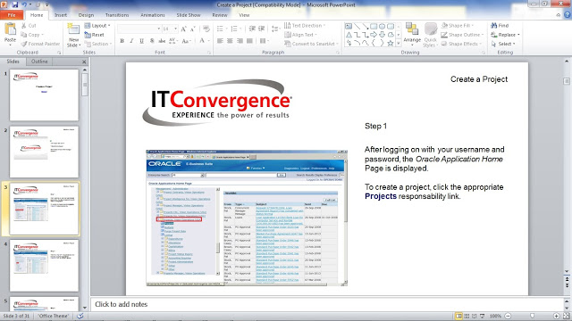
Task: Toggle Underline formatting
Action: pos(141,41)
